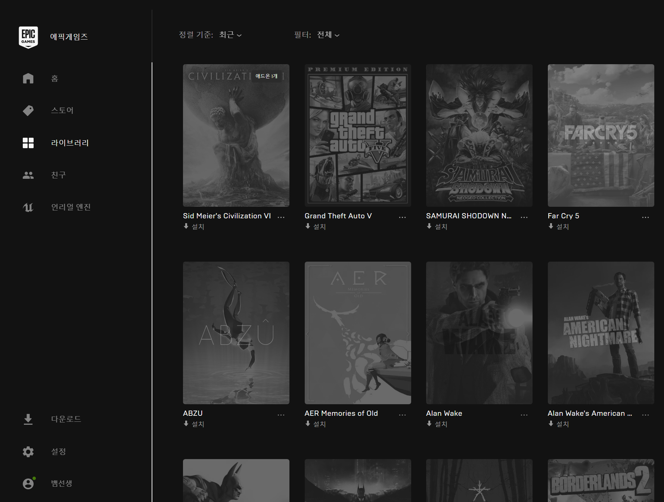Open the Grand Theft Auto V cover thumbnail
Screen dimensions: 664x502
[x=358, y=135]
